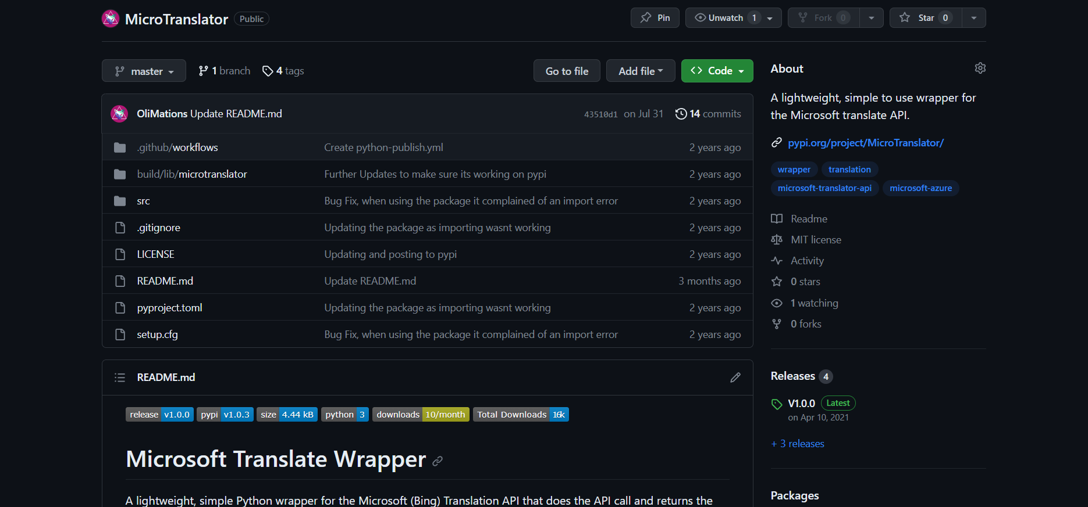View the 4 tags link

click(x=283, y=71)
